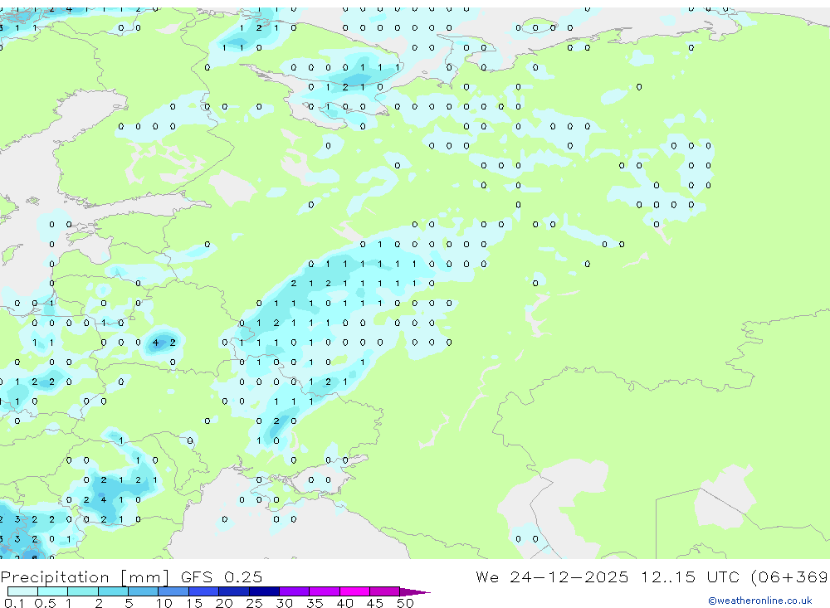Click the legend label "40"

pos(345,603)
